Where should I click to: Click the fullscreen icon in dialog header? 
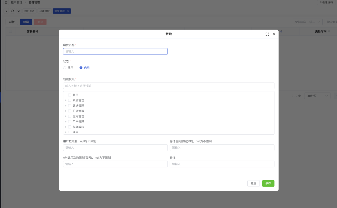(267, 34)
